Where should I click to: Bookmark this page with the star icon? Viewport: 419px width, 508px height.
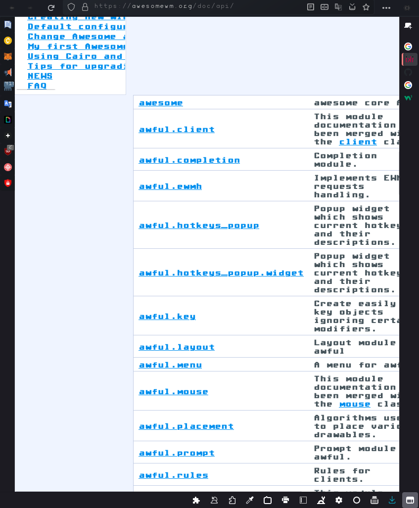coord(366,7)
